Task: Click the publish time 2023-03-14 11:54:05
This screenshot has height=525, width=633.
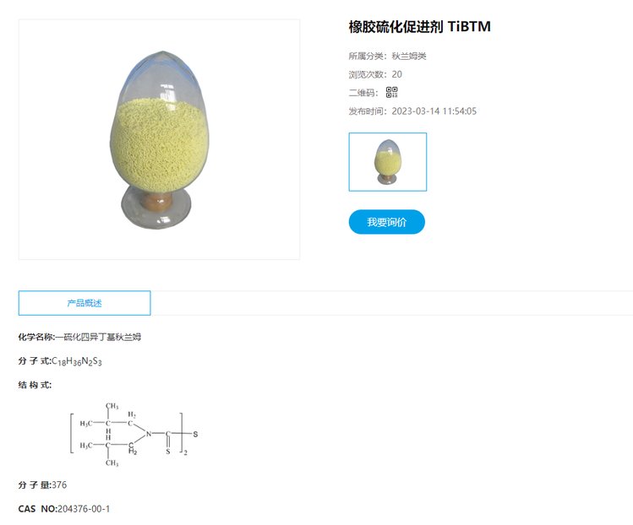Action: coord(434,111)
